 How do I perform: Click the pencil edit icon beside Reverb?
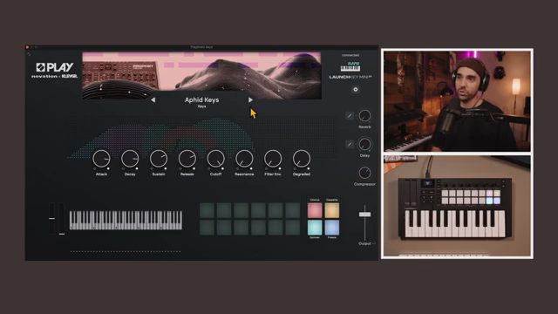350,115
